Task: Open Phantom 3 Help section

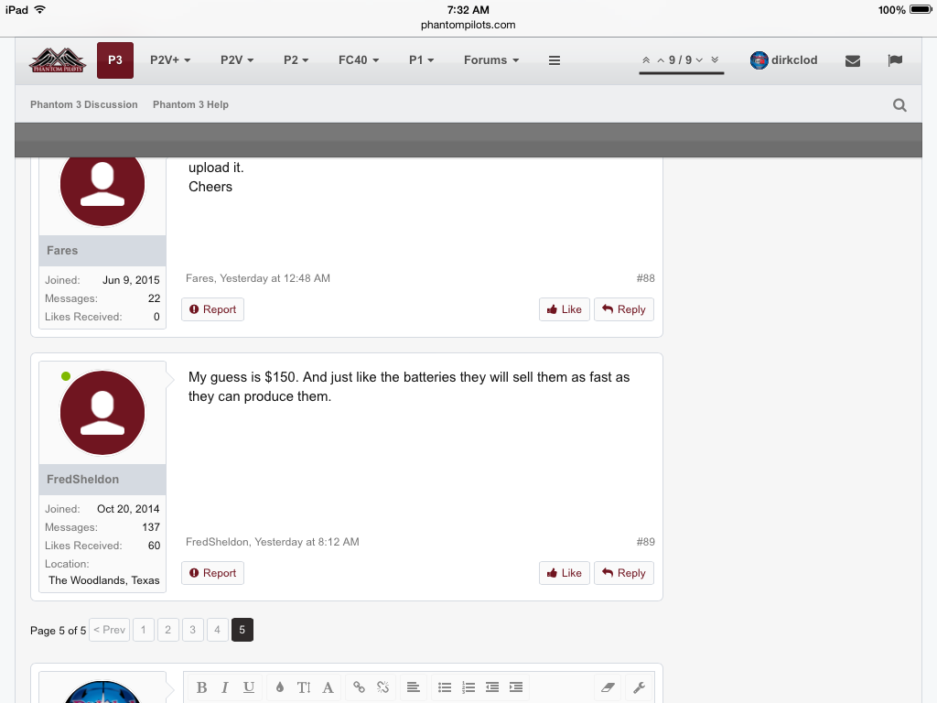Action: click(190, 104)
